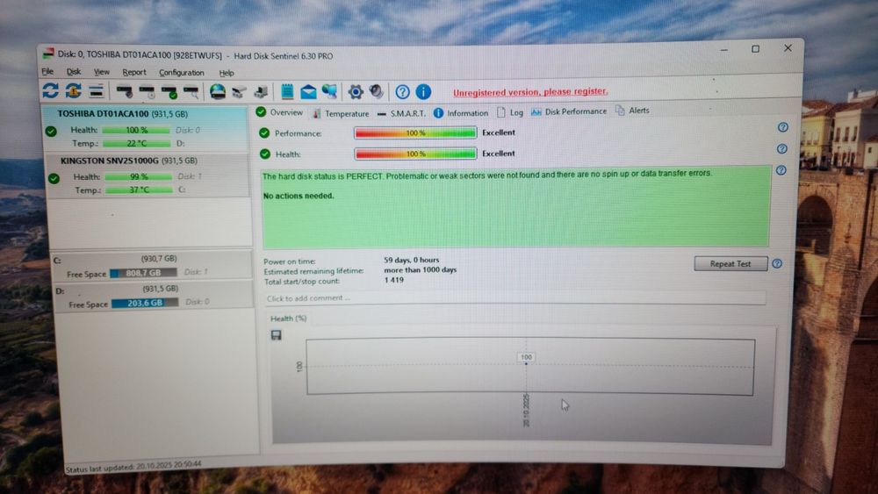
Task: Close the Hard Disk Sentinel window
Action: pos(788,48)
